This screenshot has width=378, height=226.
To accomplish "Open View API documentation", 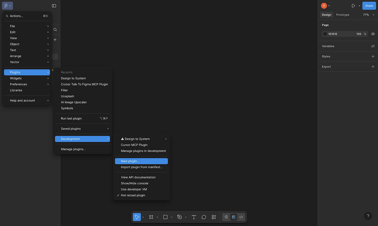I will point(141,177).
